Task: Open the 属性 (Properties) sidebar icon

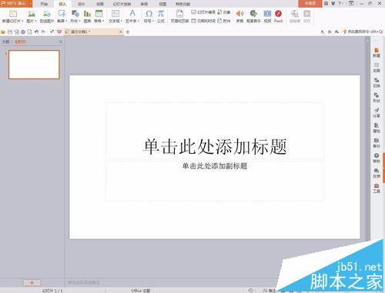Action: 377,128
